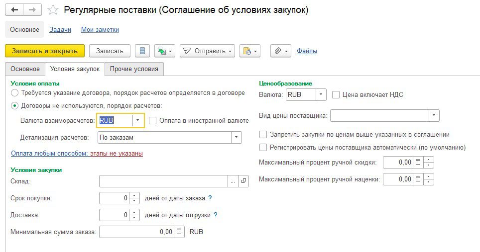480x252 pixels.
Task: Open calculator for Минимальная сумма заказа
Action: point(180,232)
